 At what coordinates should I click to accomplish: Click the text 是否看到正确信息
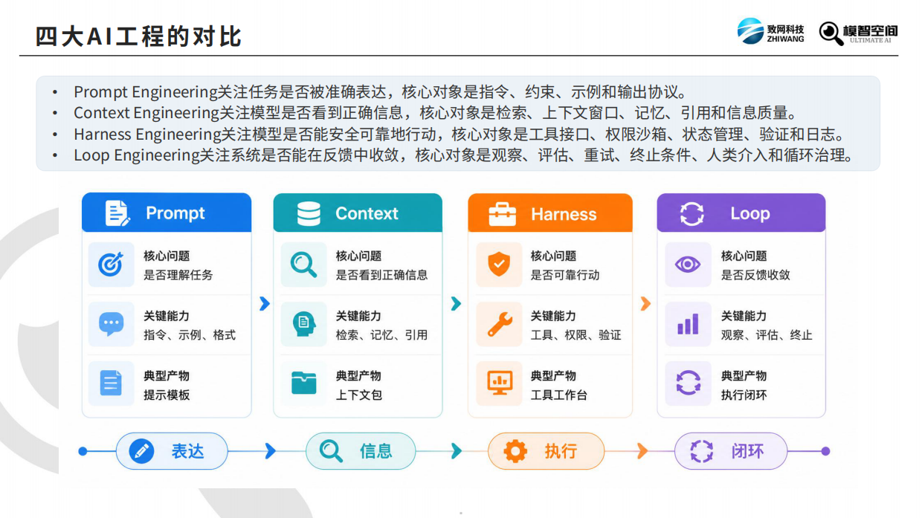point(381,275)
